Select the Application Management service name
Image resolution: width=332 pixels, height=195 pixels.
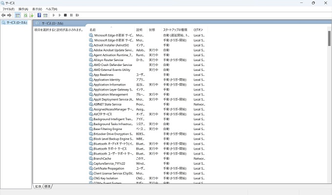(x=111, y=94)
